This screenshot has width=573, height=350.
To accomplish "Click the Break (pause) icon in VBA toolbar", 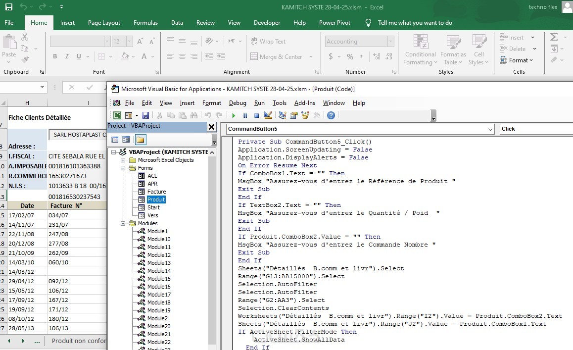I will pyautogui.click(x=245, y=115).
